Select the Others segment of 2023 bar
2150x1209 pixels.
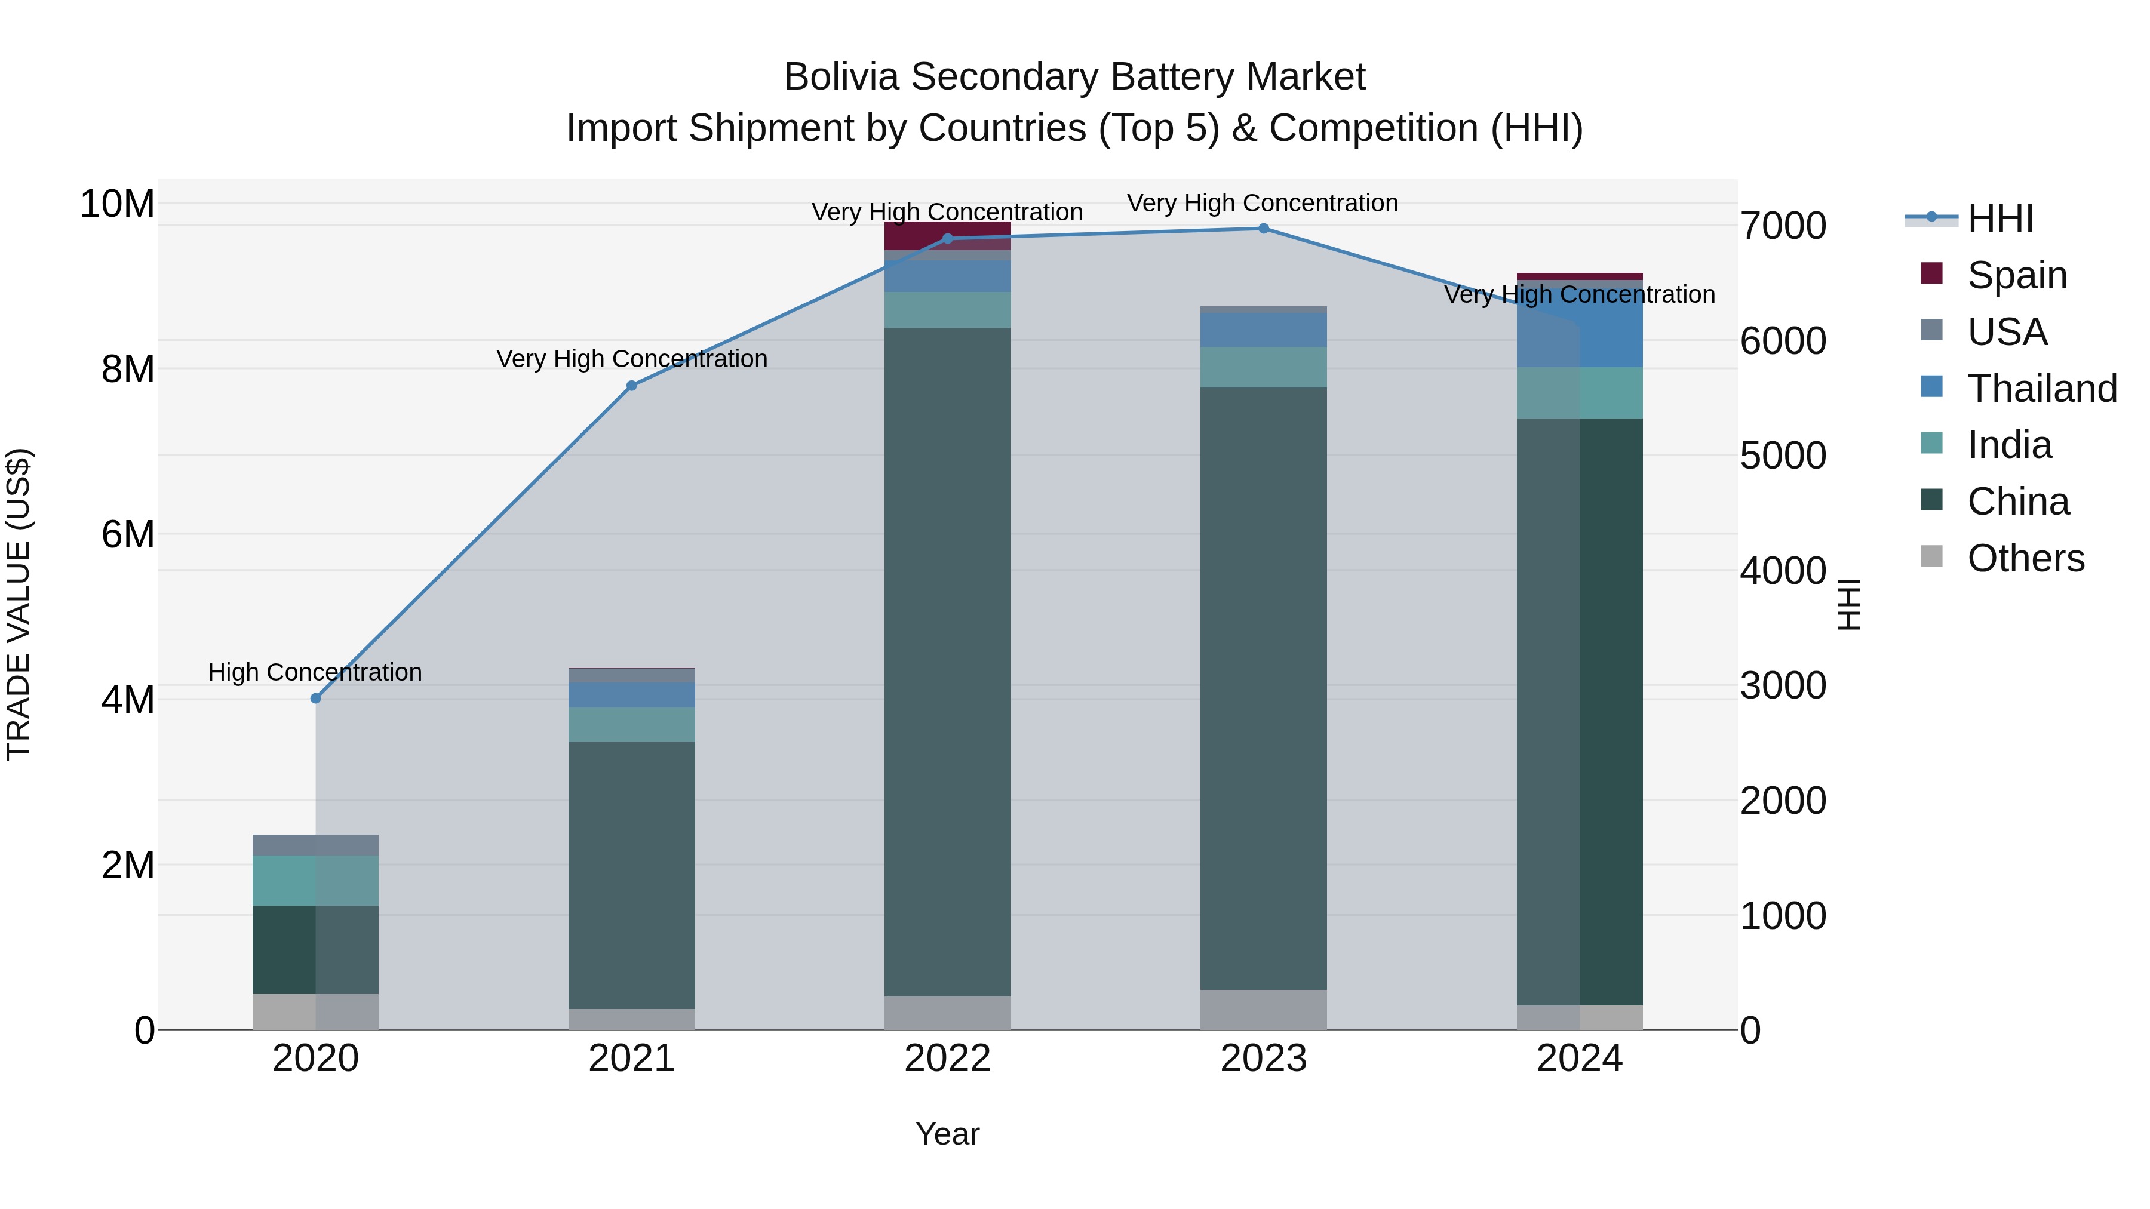coord(1264,1010)
